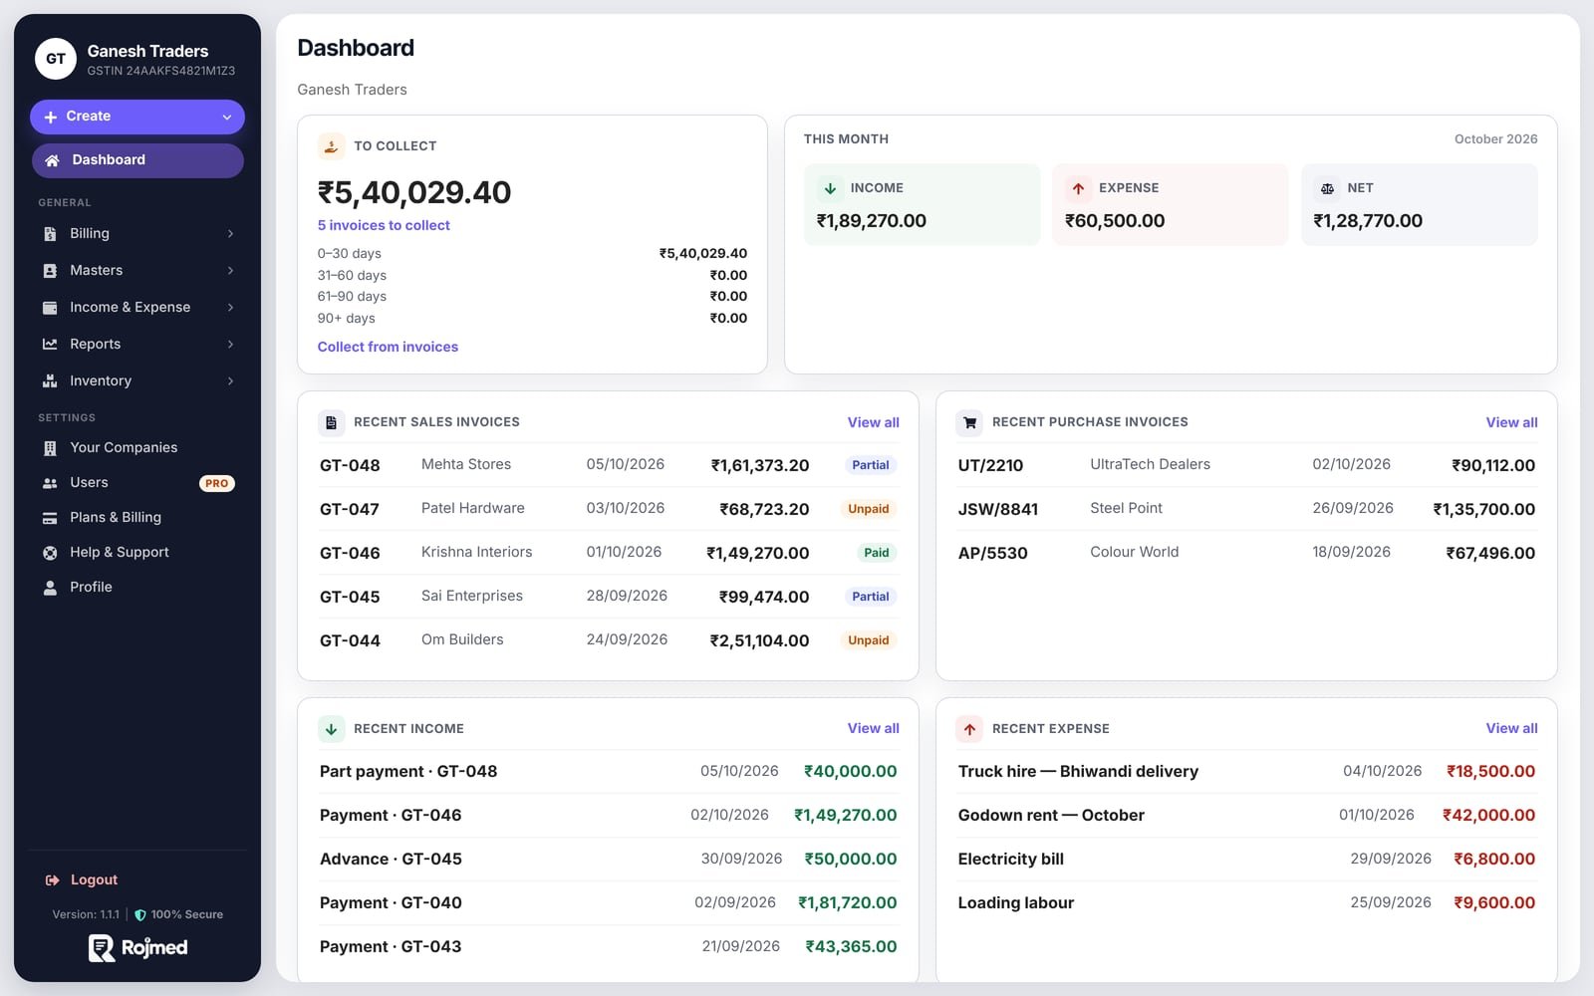Go to Plans & Billing
The height and width of the screenshot is (996, 1594).
(137, 518)
